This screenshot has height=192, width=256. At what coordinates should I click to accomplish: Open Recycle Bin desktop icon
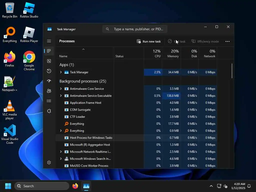(x=10, y=10)
